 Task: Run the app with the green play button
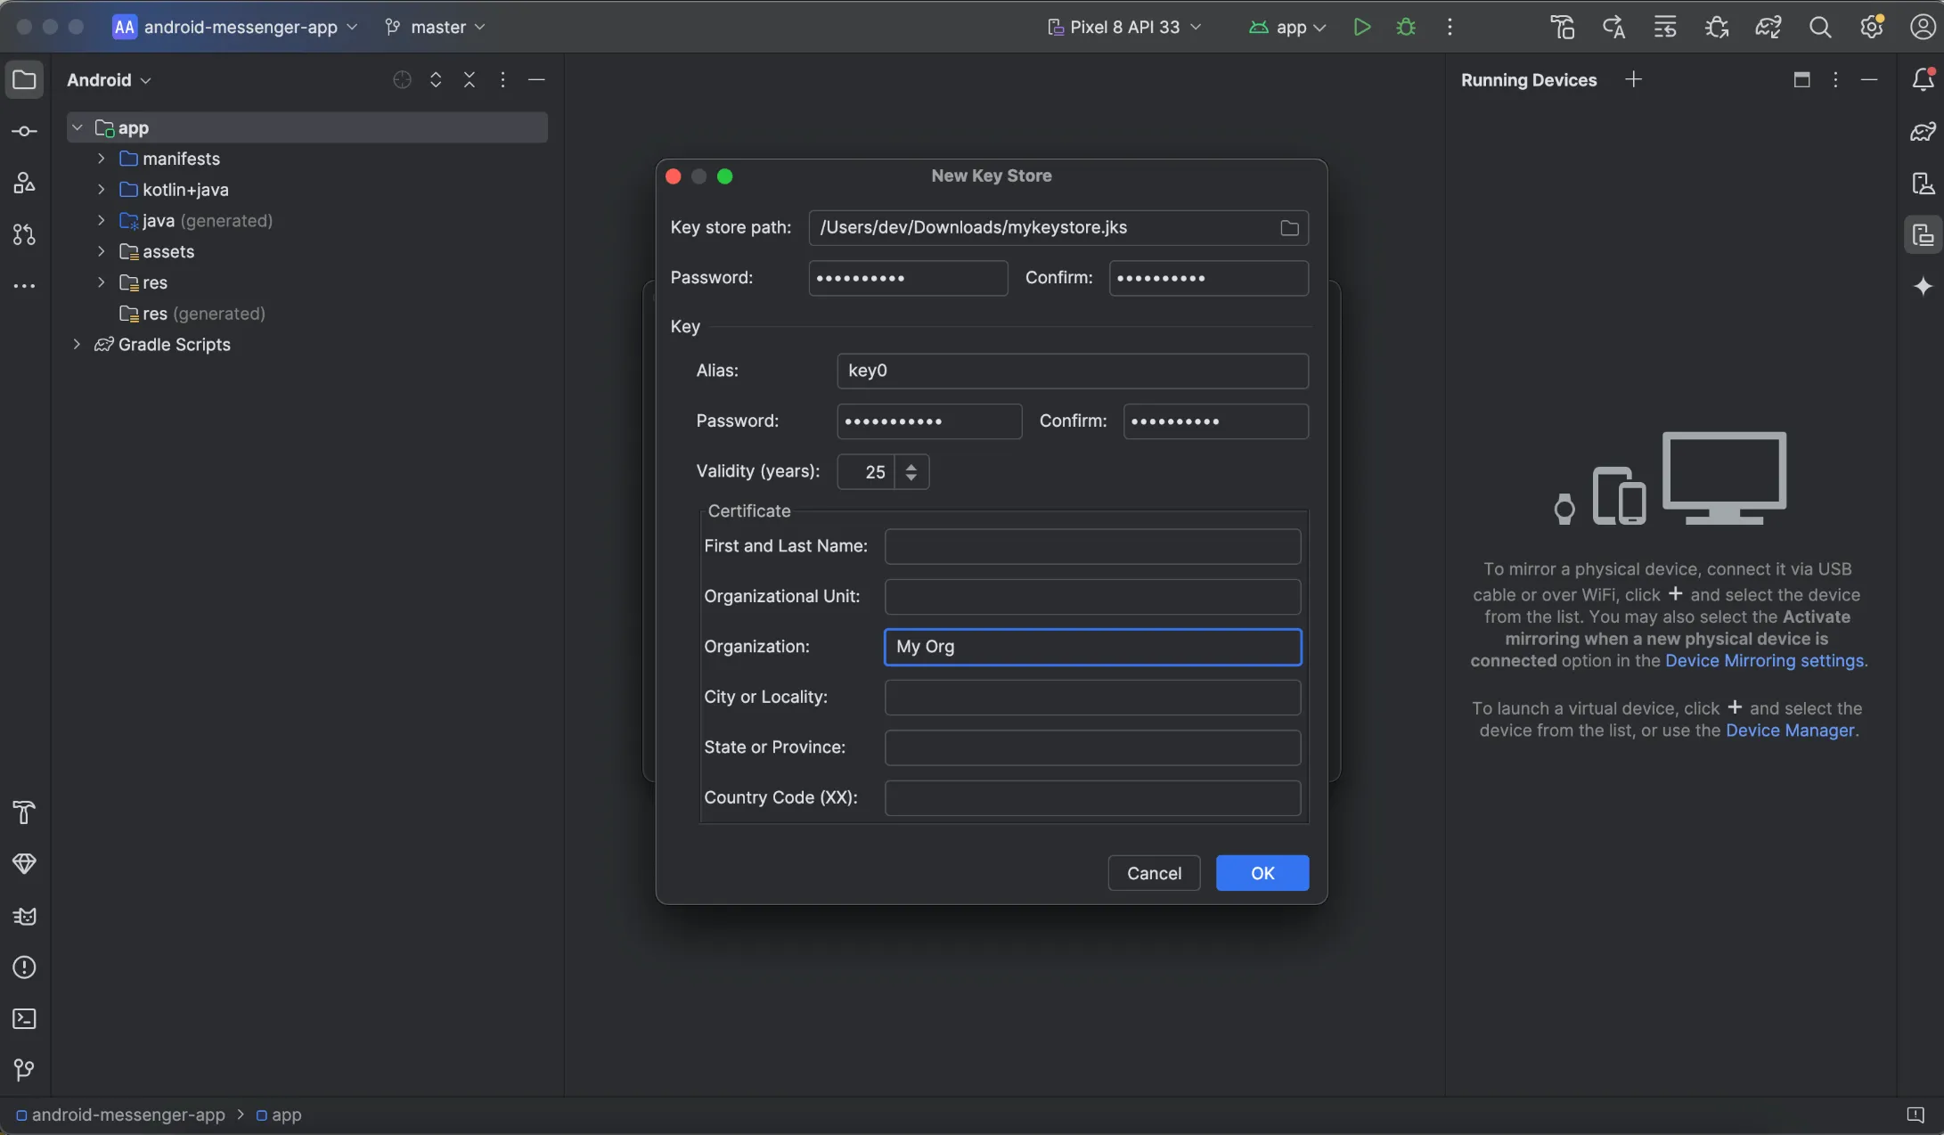click(1361, 28)
